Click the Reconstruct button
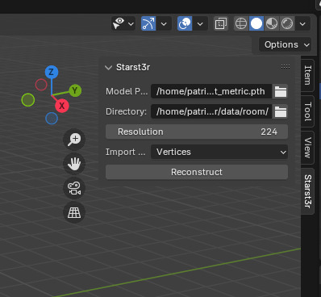Image resolution: width=321 pixels, height=297 pixels. (197, 172)
